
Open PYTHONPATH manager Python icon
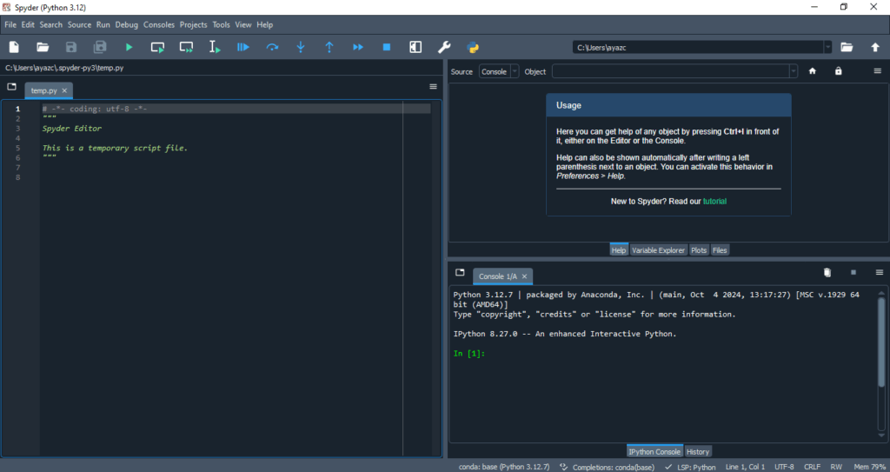pos(473,47)
